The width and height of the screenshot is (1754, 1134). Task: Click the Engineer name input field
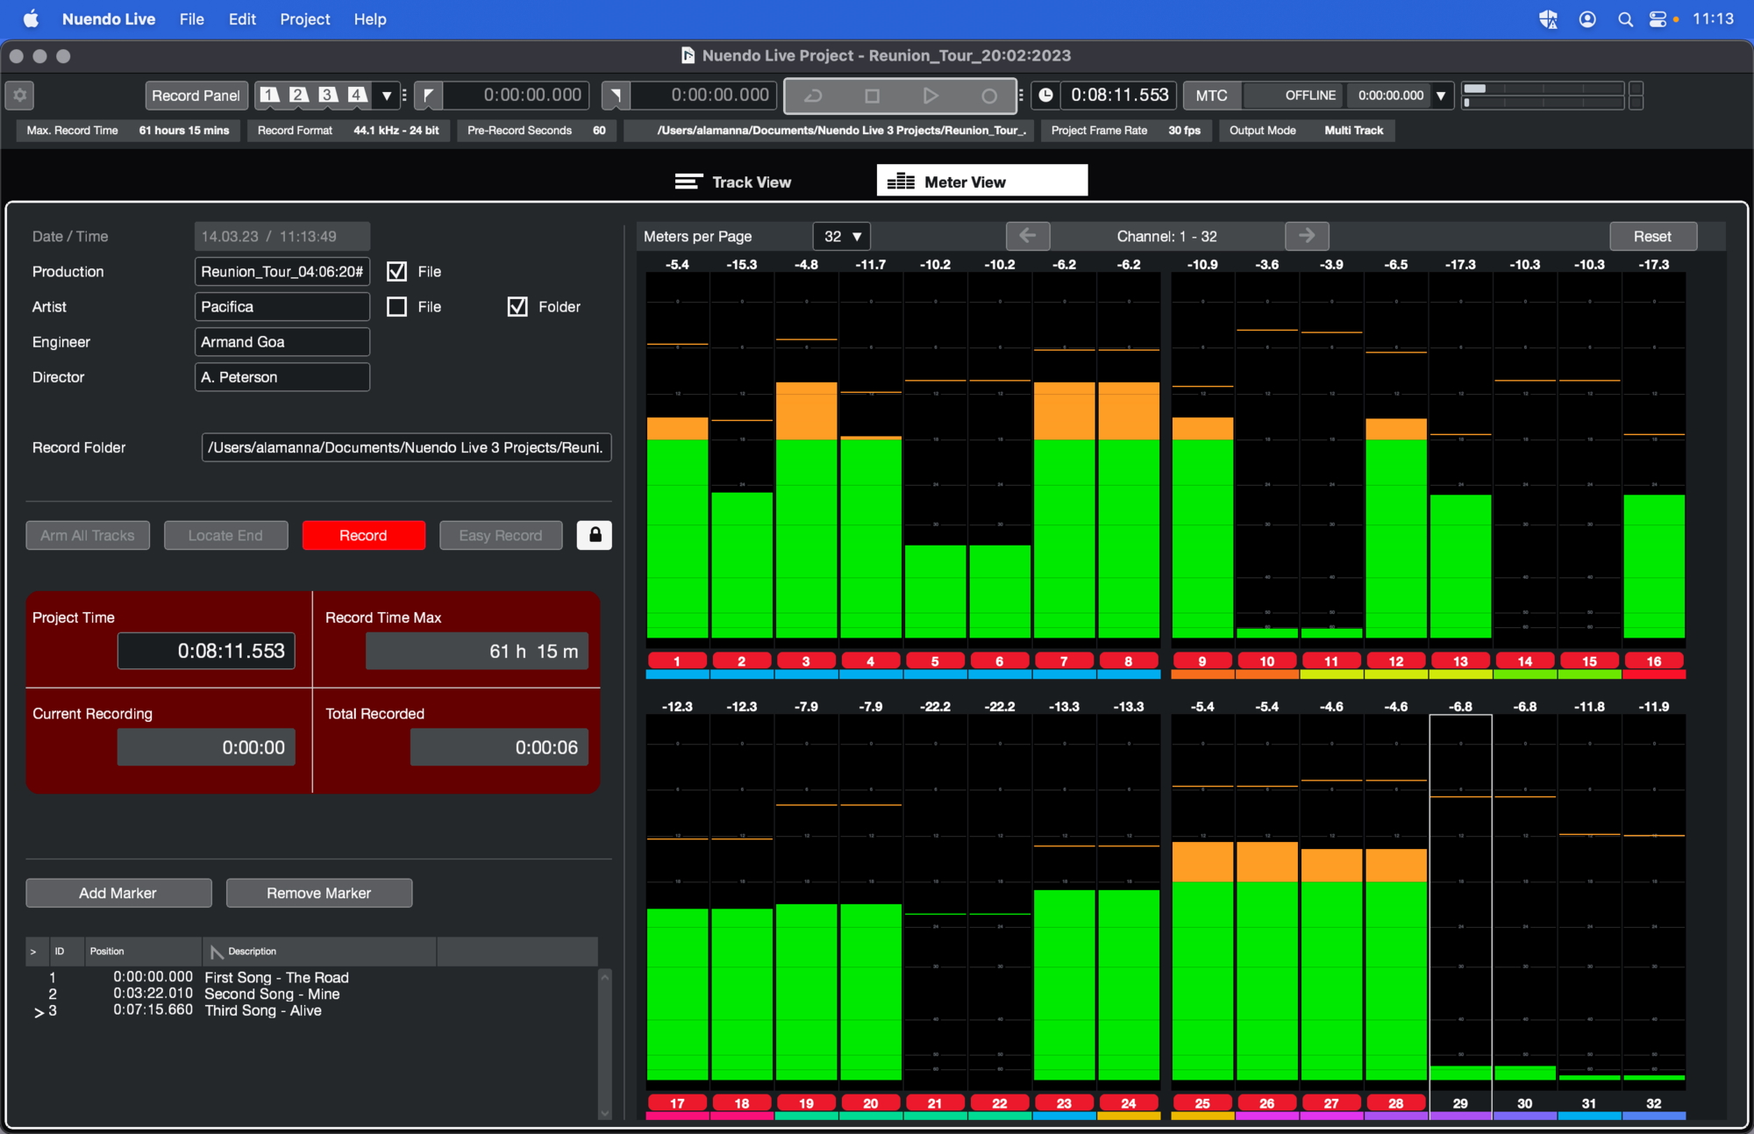click(282, 342)
